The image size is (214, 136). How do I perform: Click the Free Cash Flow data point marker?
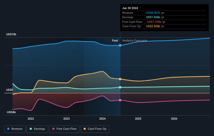point(120,100)
